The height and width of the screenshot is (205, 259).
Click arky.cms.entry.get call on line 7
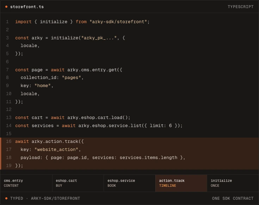tap(92, 70)
